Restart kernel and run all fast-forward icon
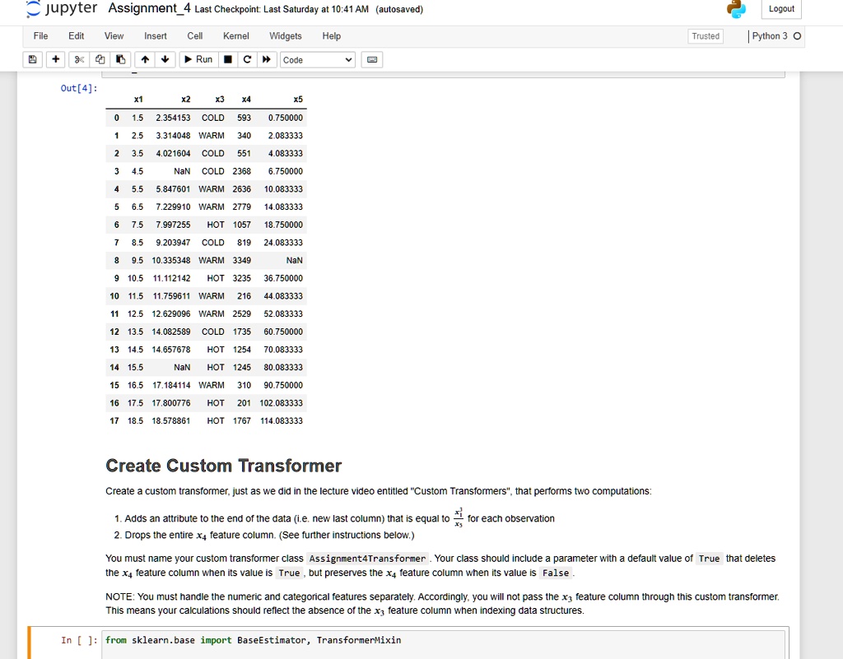843x659 pixels. coord(267,59)
